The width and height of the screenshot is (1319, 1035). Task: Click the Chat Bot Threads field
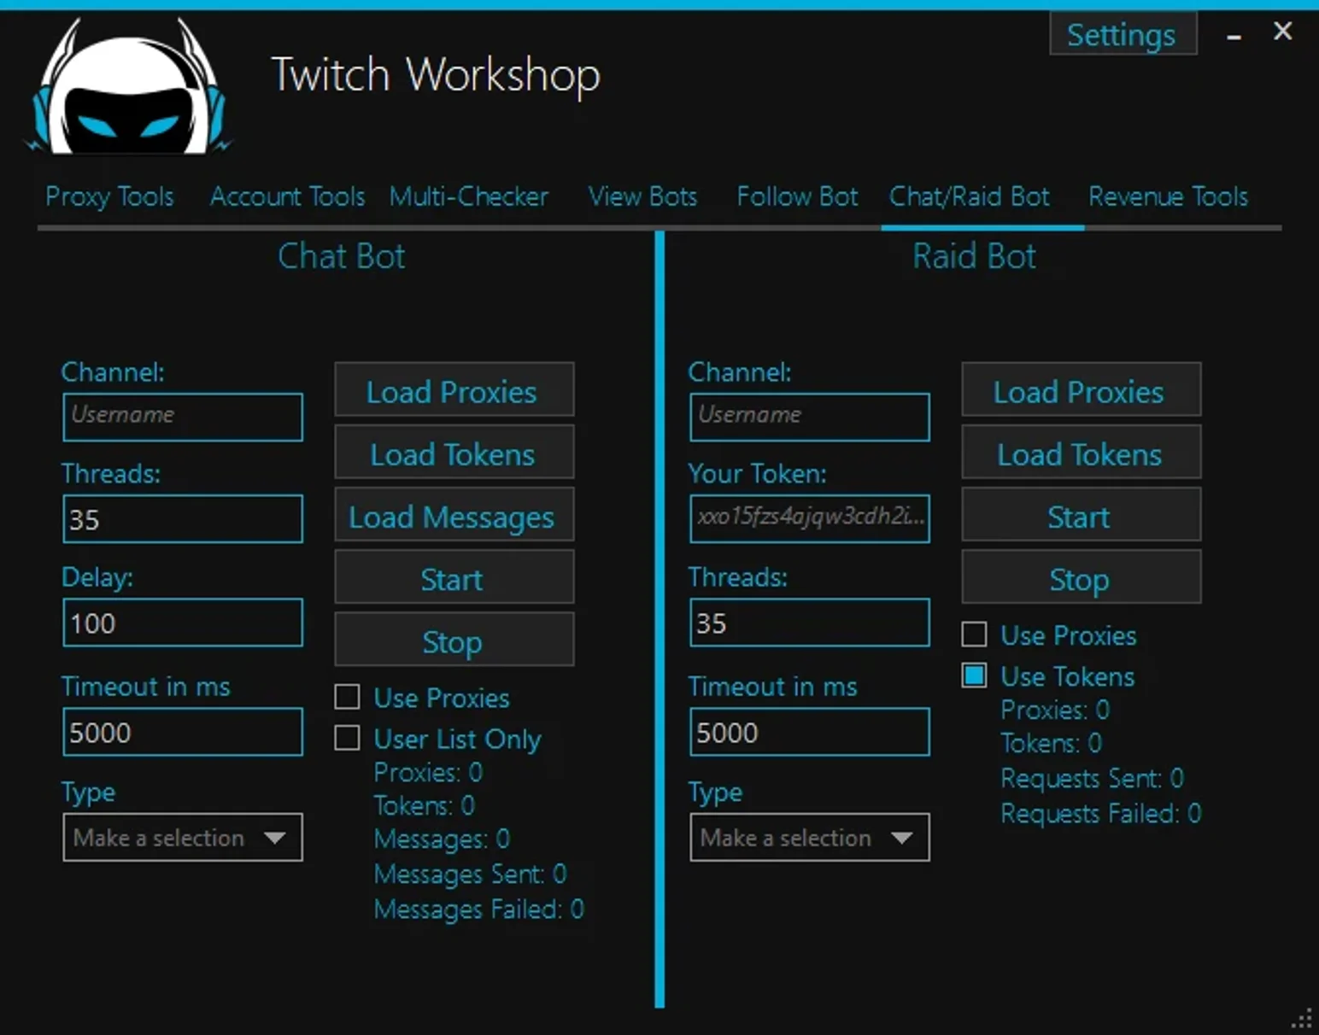(x=183, y=519)
